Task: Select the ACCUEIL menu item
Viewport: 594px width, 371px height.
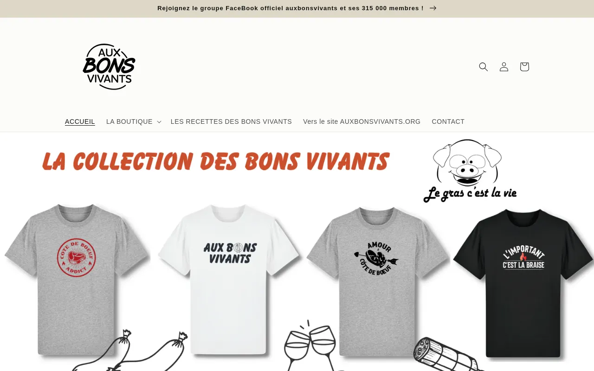Action: [x=80, y=122]
